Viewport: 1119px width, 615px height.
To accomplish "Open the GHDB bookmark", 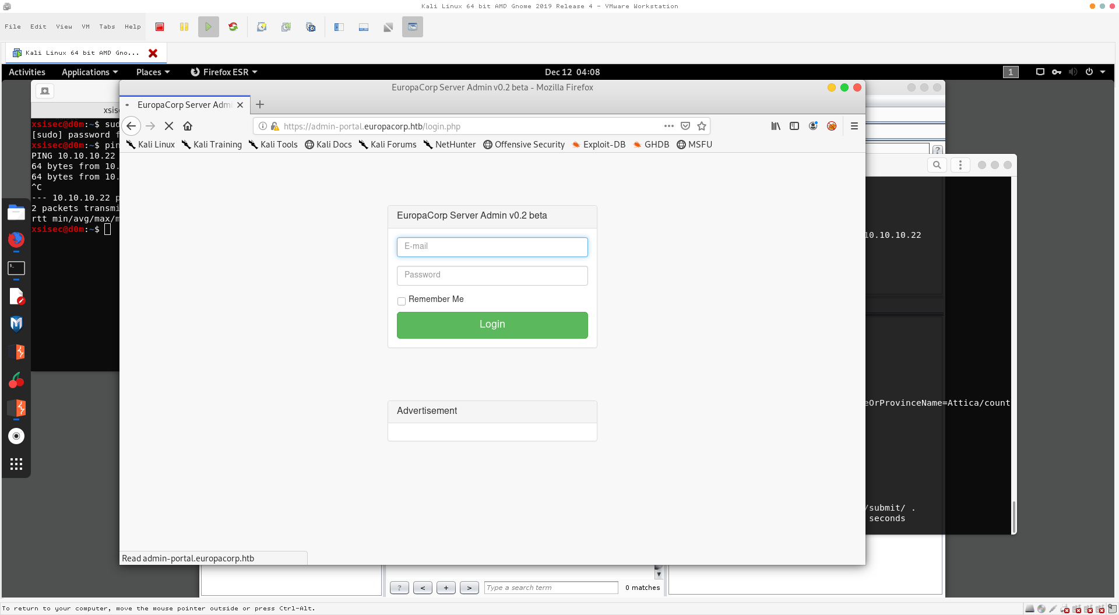I will (651, 145).
